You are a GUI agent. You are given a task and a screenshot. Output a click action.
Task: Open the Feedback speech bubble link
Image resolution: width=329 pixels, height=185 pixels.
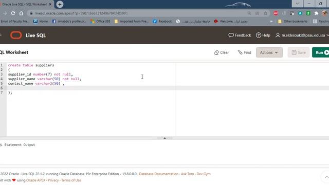(240, 35)
